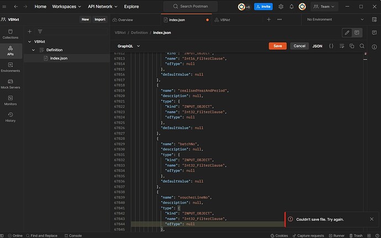Open Find and Replace

coord(41,236)
